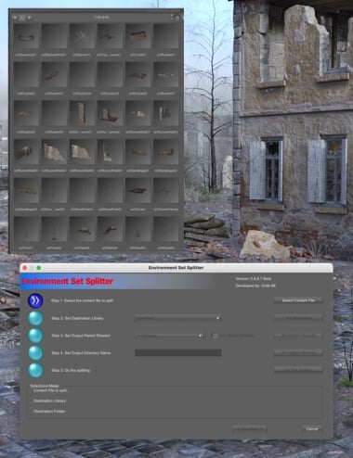353x458 pixels.
Task: Select the tall narrow wall panel thumbnail
Action: click(x=82, y=113)
